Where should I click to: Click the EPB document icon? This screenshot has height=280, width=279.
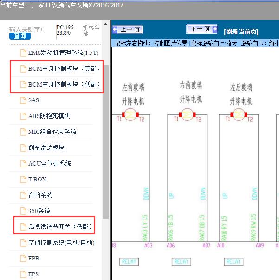tap(23, 259)
